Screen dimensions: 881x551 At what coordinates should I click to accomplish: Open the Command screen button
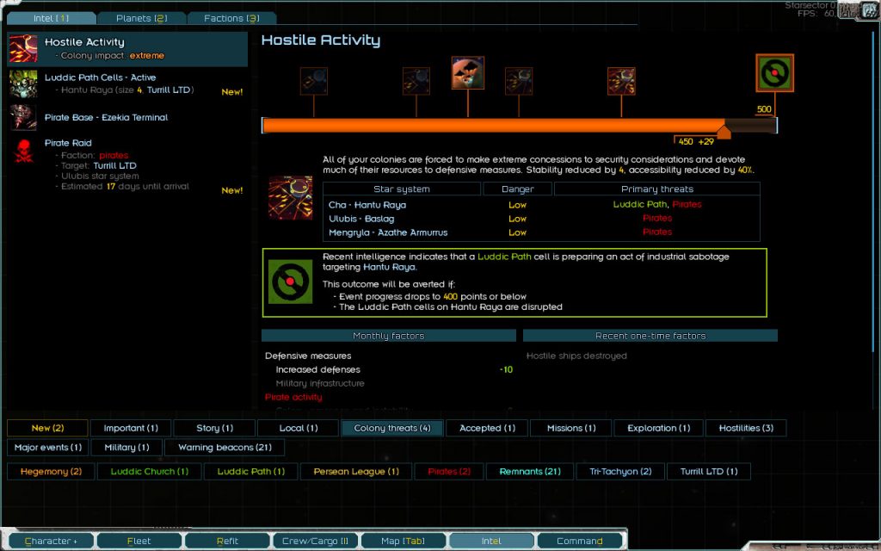579,541
